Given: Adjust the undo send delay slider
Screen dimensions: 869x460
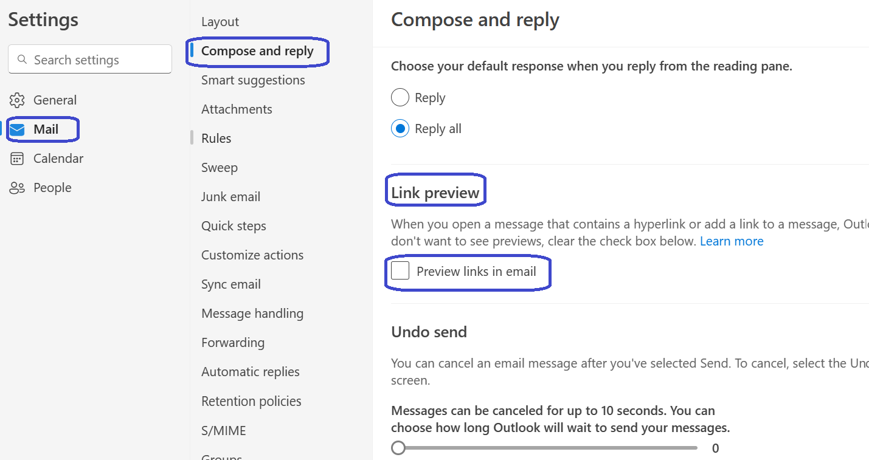Looking at the screenshot, I should coord(399,448).
